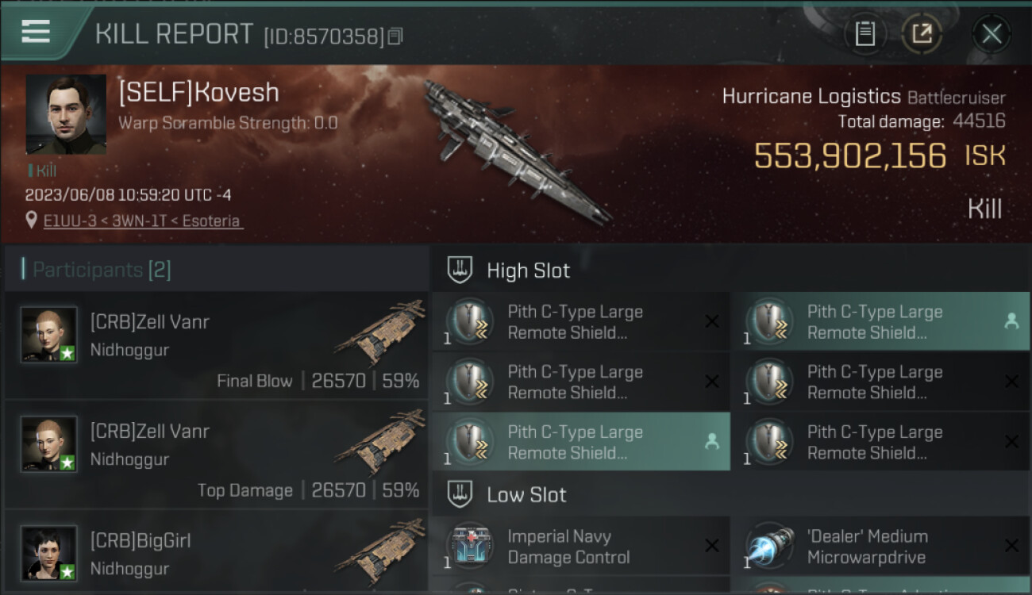Viewport: 1032px width, 595px height.
Task: Open the hamburger menu icon
Action: tap(36, 32)
